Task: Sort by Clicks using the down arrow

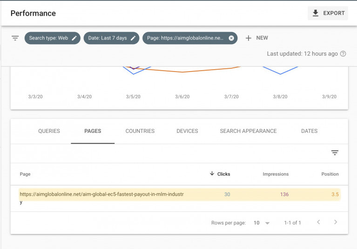Action: pos(212,174)
